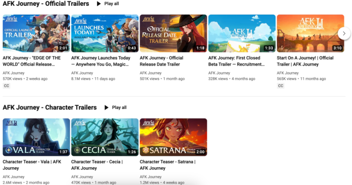Click the 2:00 duration badge
This screenshot has height=185, width=352.
tap(200, 152)
